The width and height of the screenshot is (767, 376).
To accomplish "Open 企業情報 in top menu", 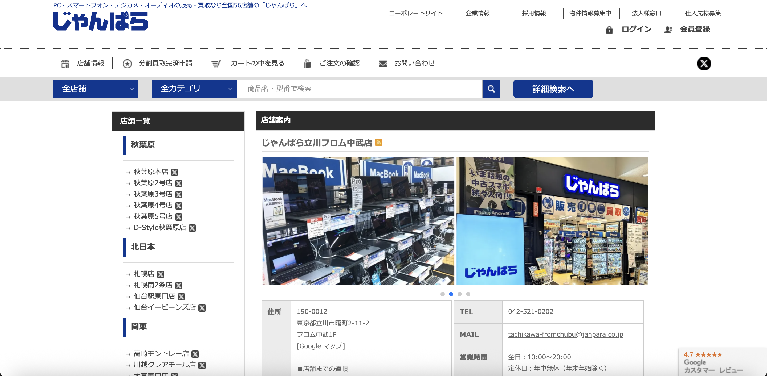I will click(x=478, y=13).
